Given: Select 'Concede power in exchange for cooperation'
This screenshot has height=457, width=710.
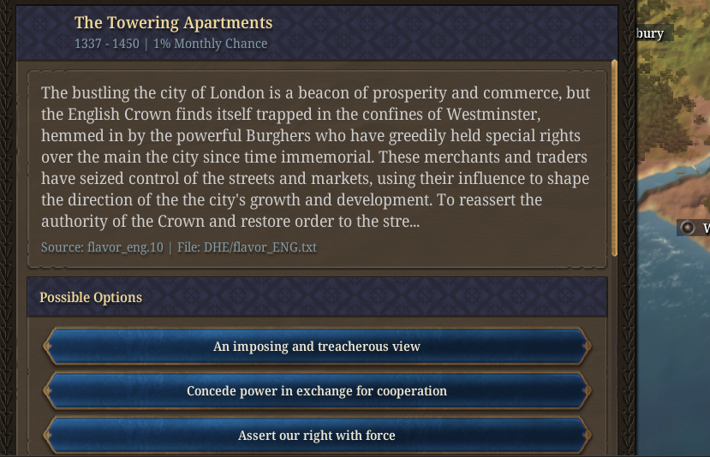Looking at the screenshot, I should tap(316, 391).
